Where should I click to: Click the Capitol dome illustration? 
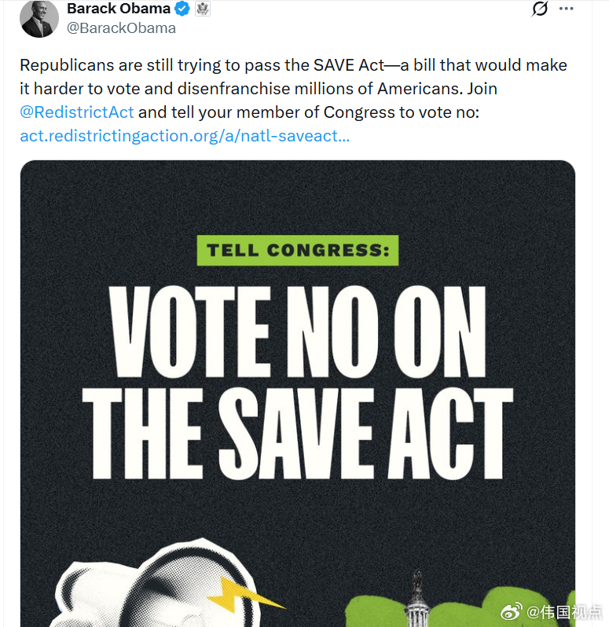(416, 601)
